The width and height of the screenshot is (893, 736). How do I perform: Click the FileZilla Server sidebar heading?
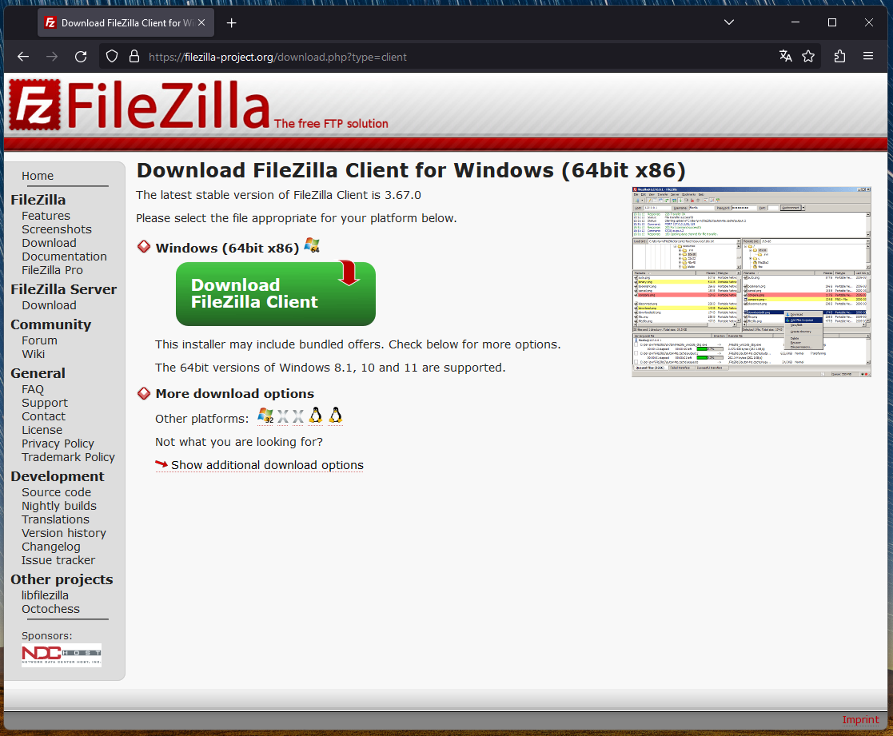pyautogui.click(x=64, y=290)
